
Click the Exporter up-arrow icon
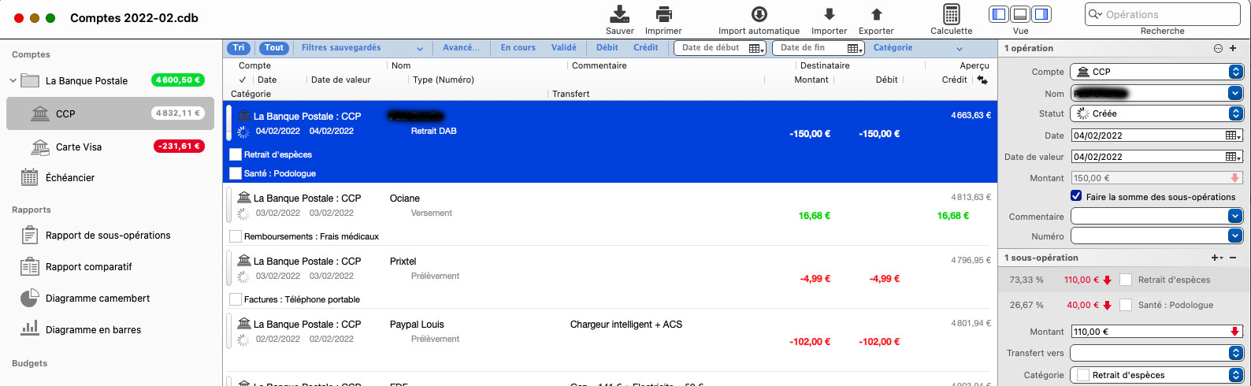[x=876, y=14]
